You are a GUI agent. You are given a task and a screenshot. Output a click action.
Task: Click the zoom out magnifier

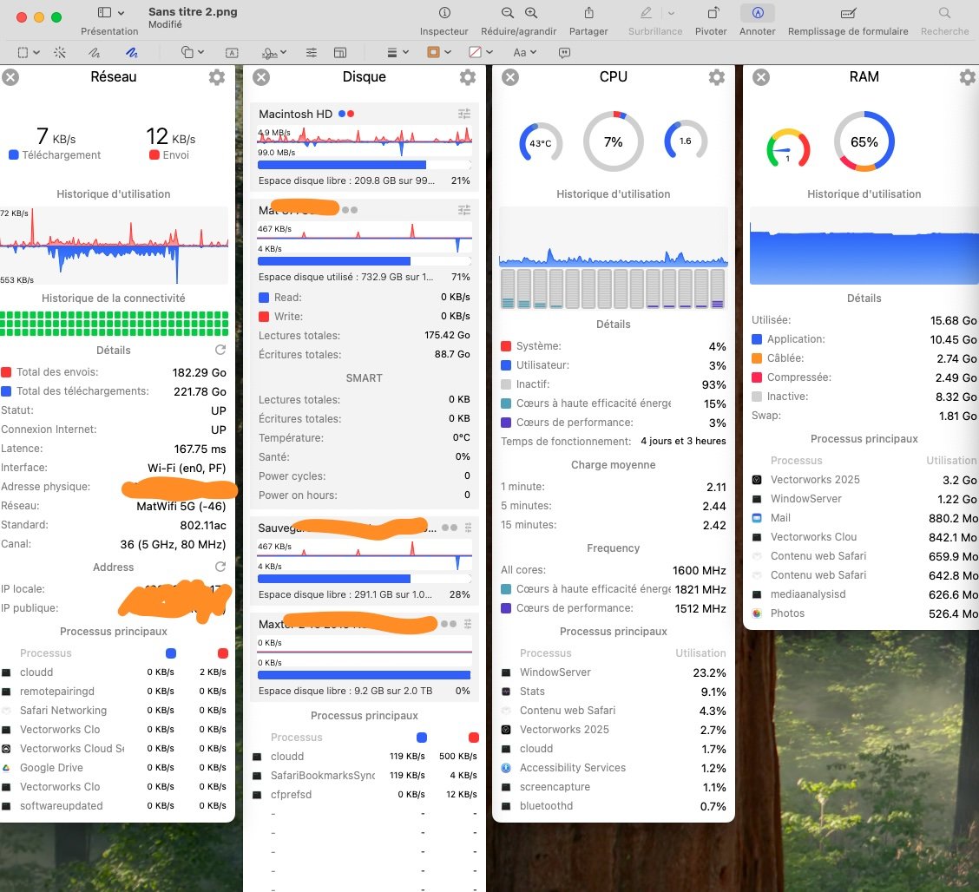coord(508,14)
